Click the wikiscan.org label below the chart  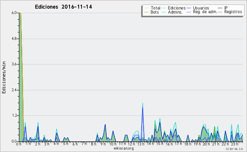(123, 148)
